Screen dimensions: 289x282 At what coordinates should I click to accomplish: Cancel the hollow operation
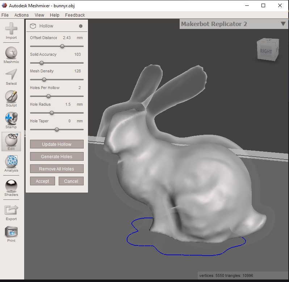[71, 181]
